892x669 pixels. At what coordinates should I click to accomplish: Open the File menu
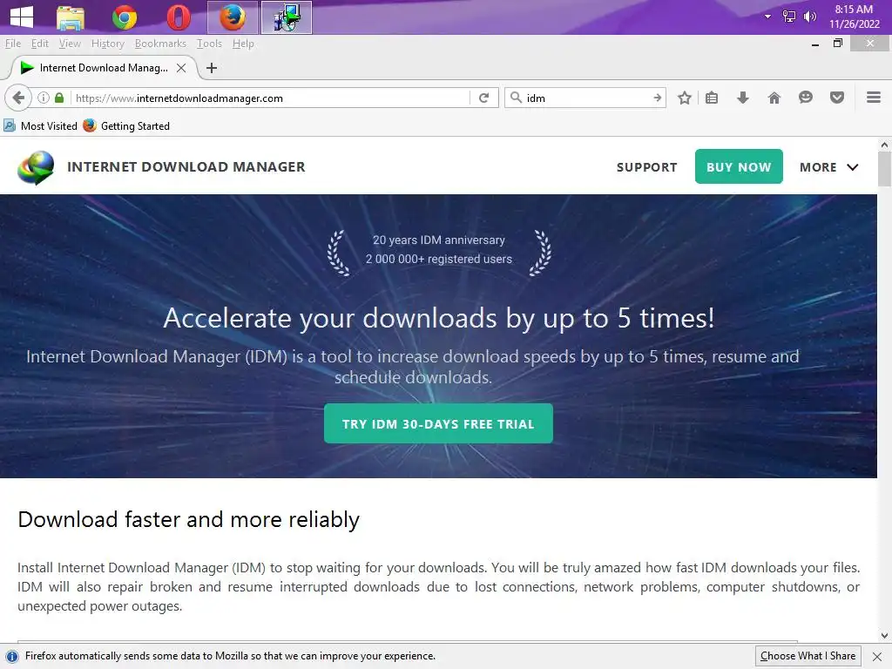point(12,44)
